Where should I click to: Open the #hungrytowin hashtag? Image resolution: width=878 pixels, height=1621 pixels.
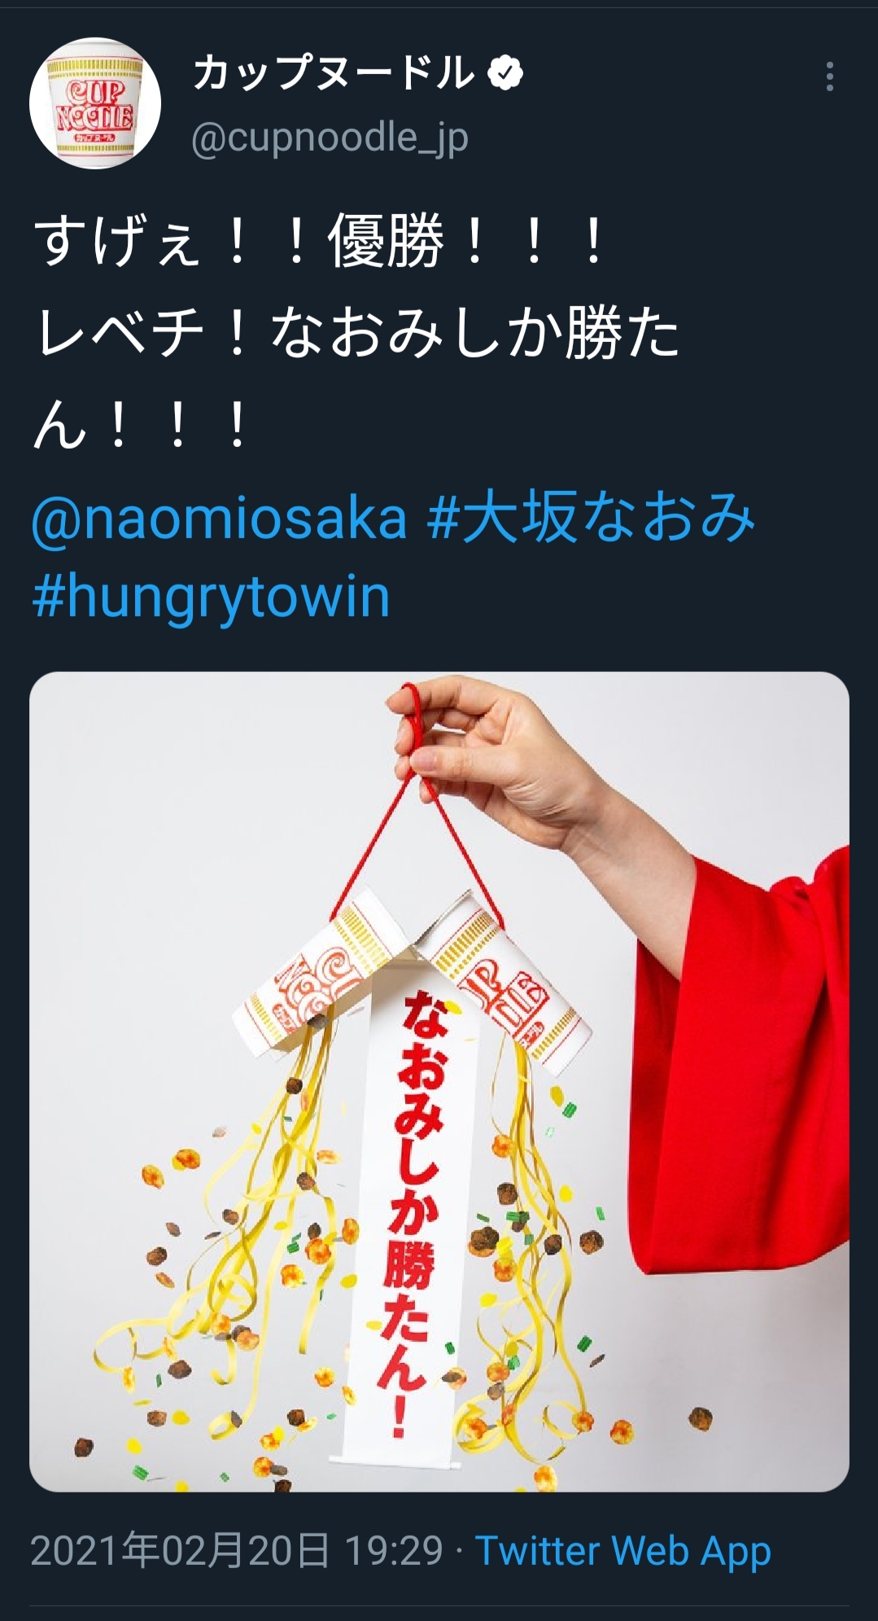click(211, 597)
